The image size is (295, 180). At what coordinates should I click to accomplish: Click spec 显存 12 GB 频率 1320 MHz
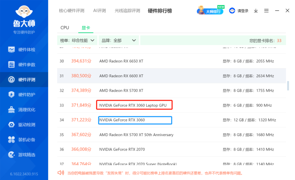249,120
